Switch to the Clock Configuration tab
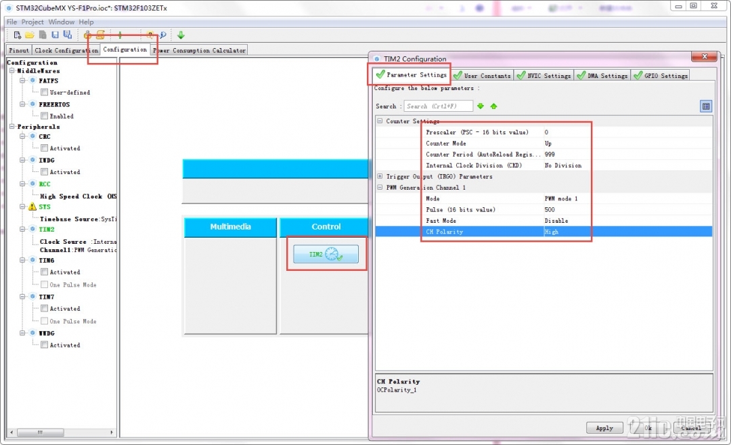Image resolution: width=731 pixels, height=445 pixels. pyautogui.click(x=66, y=50)
